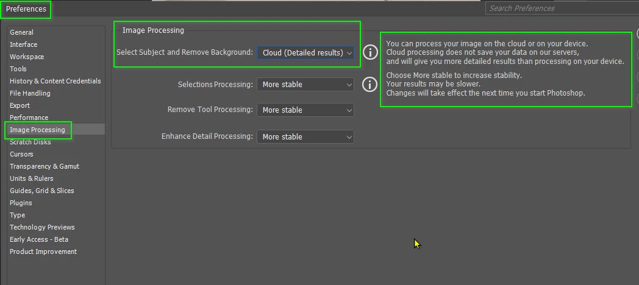Open Technology Previews preferences
Screen dimensions: 639x285
point(42,228)
